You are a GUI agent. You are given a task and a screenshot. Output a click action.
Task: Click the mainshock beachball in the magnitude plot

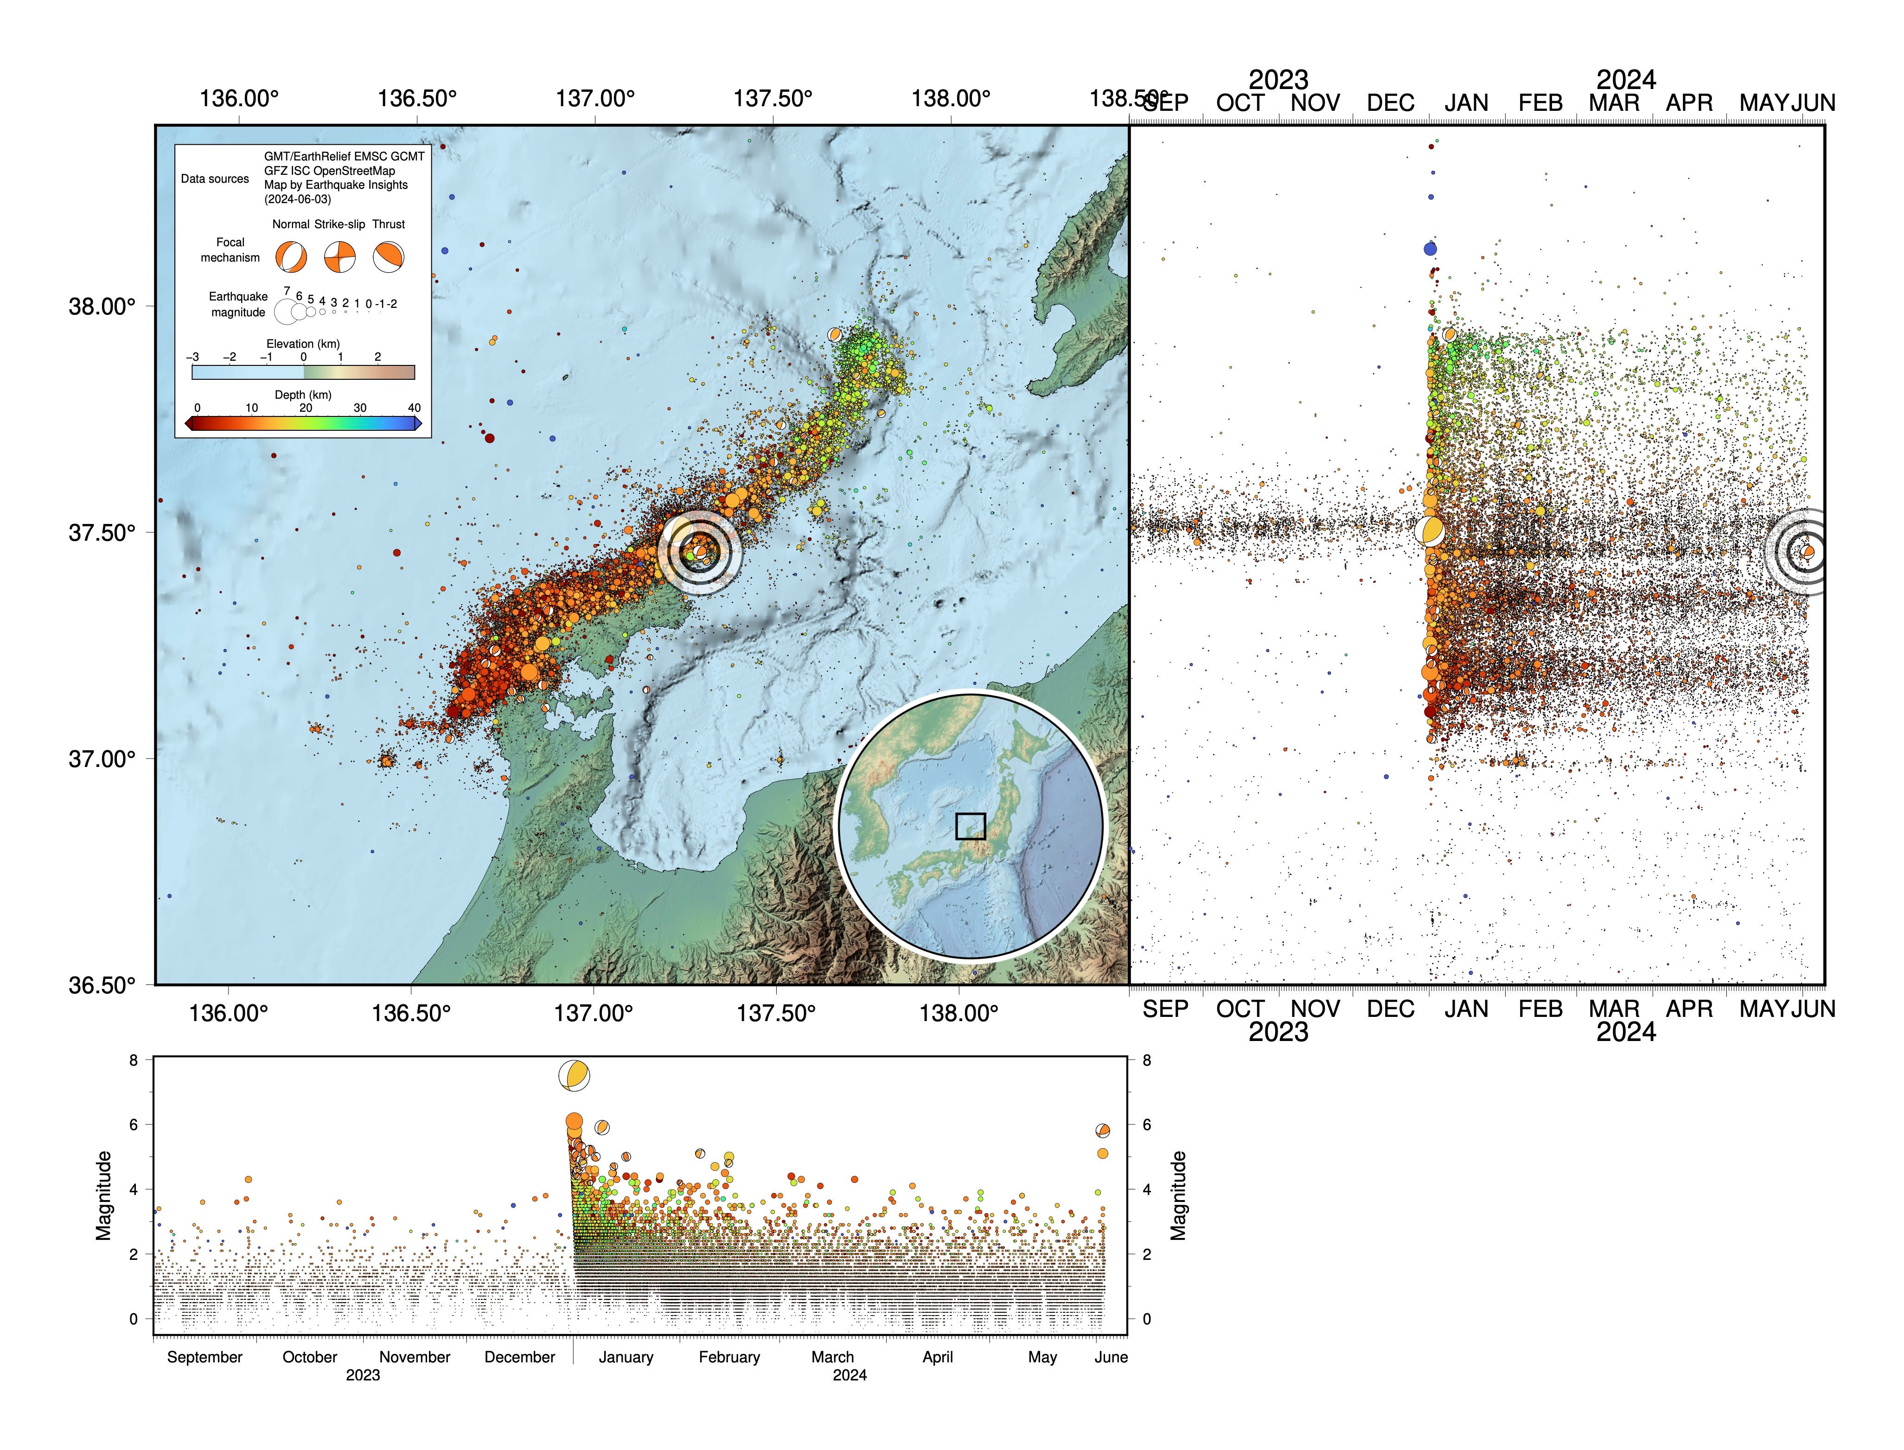point(574,1076)
